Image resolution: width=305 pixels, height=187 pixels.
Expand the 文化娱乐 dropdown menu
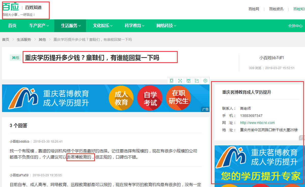click(103, 26)
